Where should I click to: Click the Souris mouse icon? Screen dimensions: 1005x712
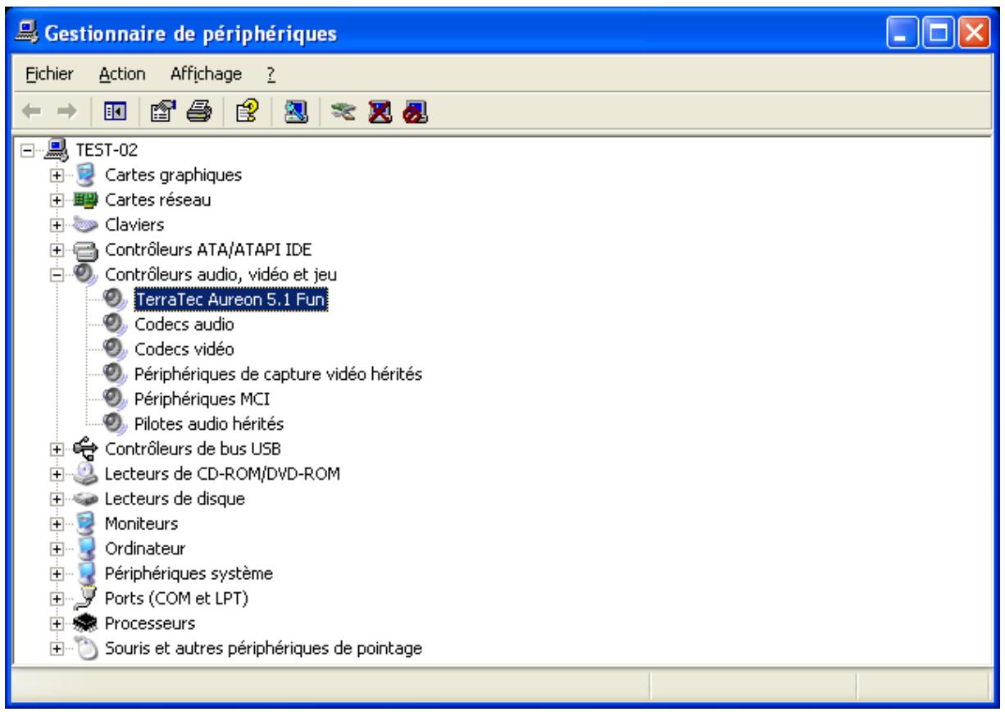[87, 649]
